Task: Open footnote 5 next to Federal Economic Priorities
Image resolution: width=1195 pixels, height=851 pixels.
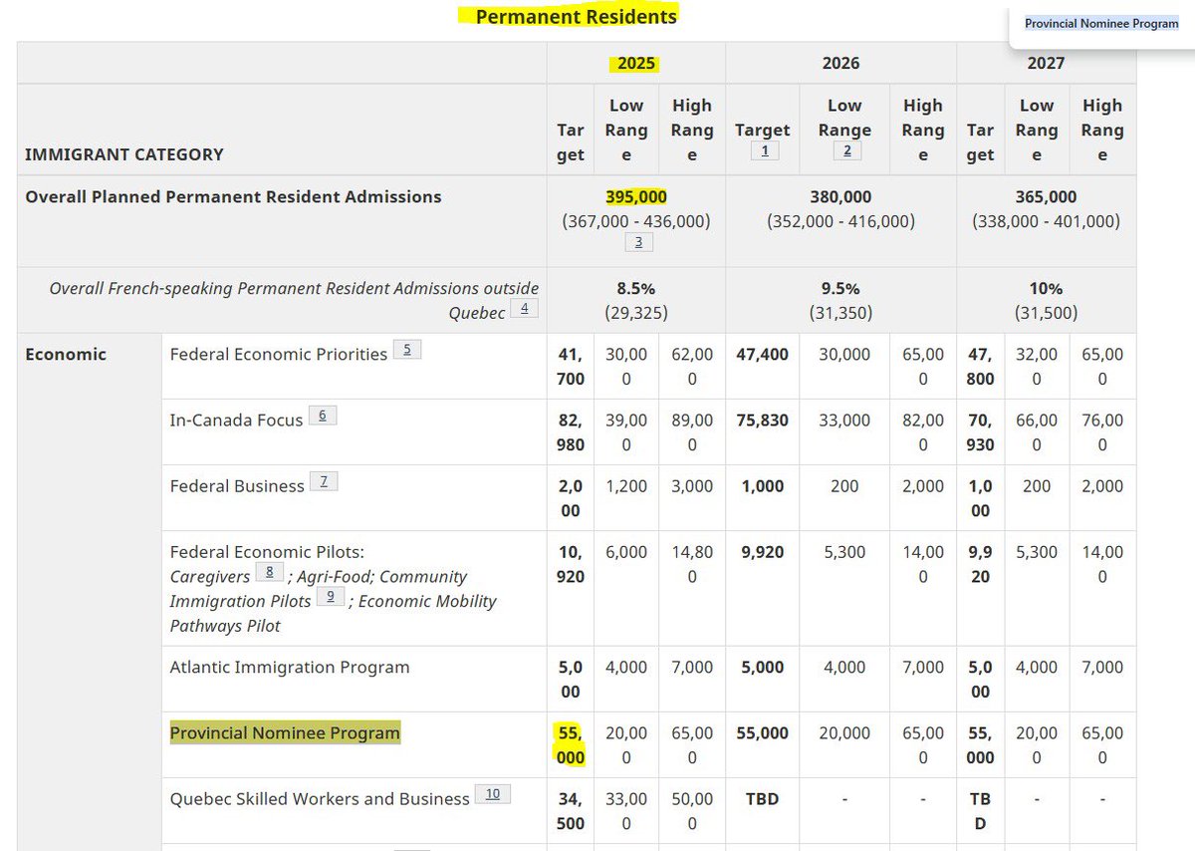Action: 408,350
